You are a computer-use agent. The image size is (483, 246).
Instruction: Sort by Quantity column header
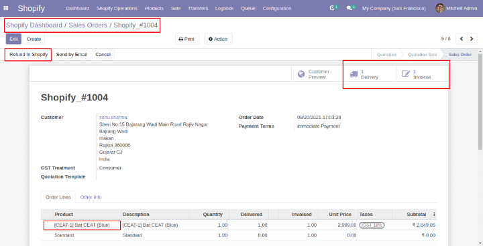[x=213, y=215]
